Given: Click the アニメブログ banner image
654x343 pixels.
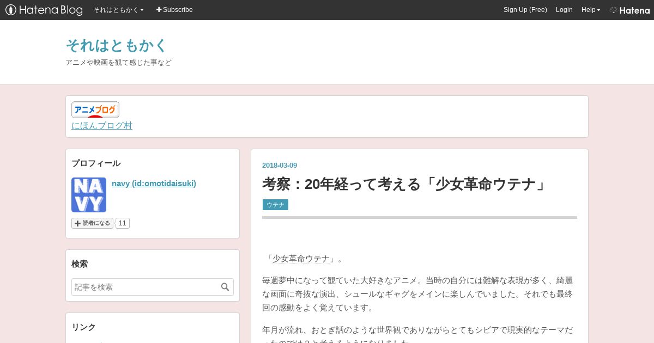Looking at the screenshot, I should (95, 109).
